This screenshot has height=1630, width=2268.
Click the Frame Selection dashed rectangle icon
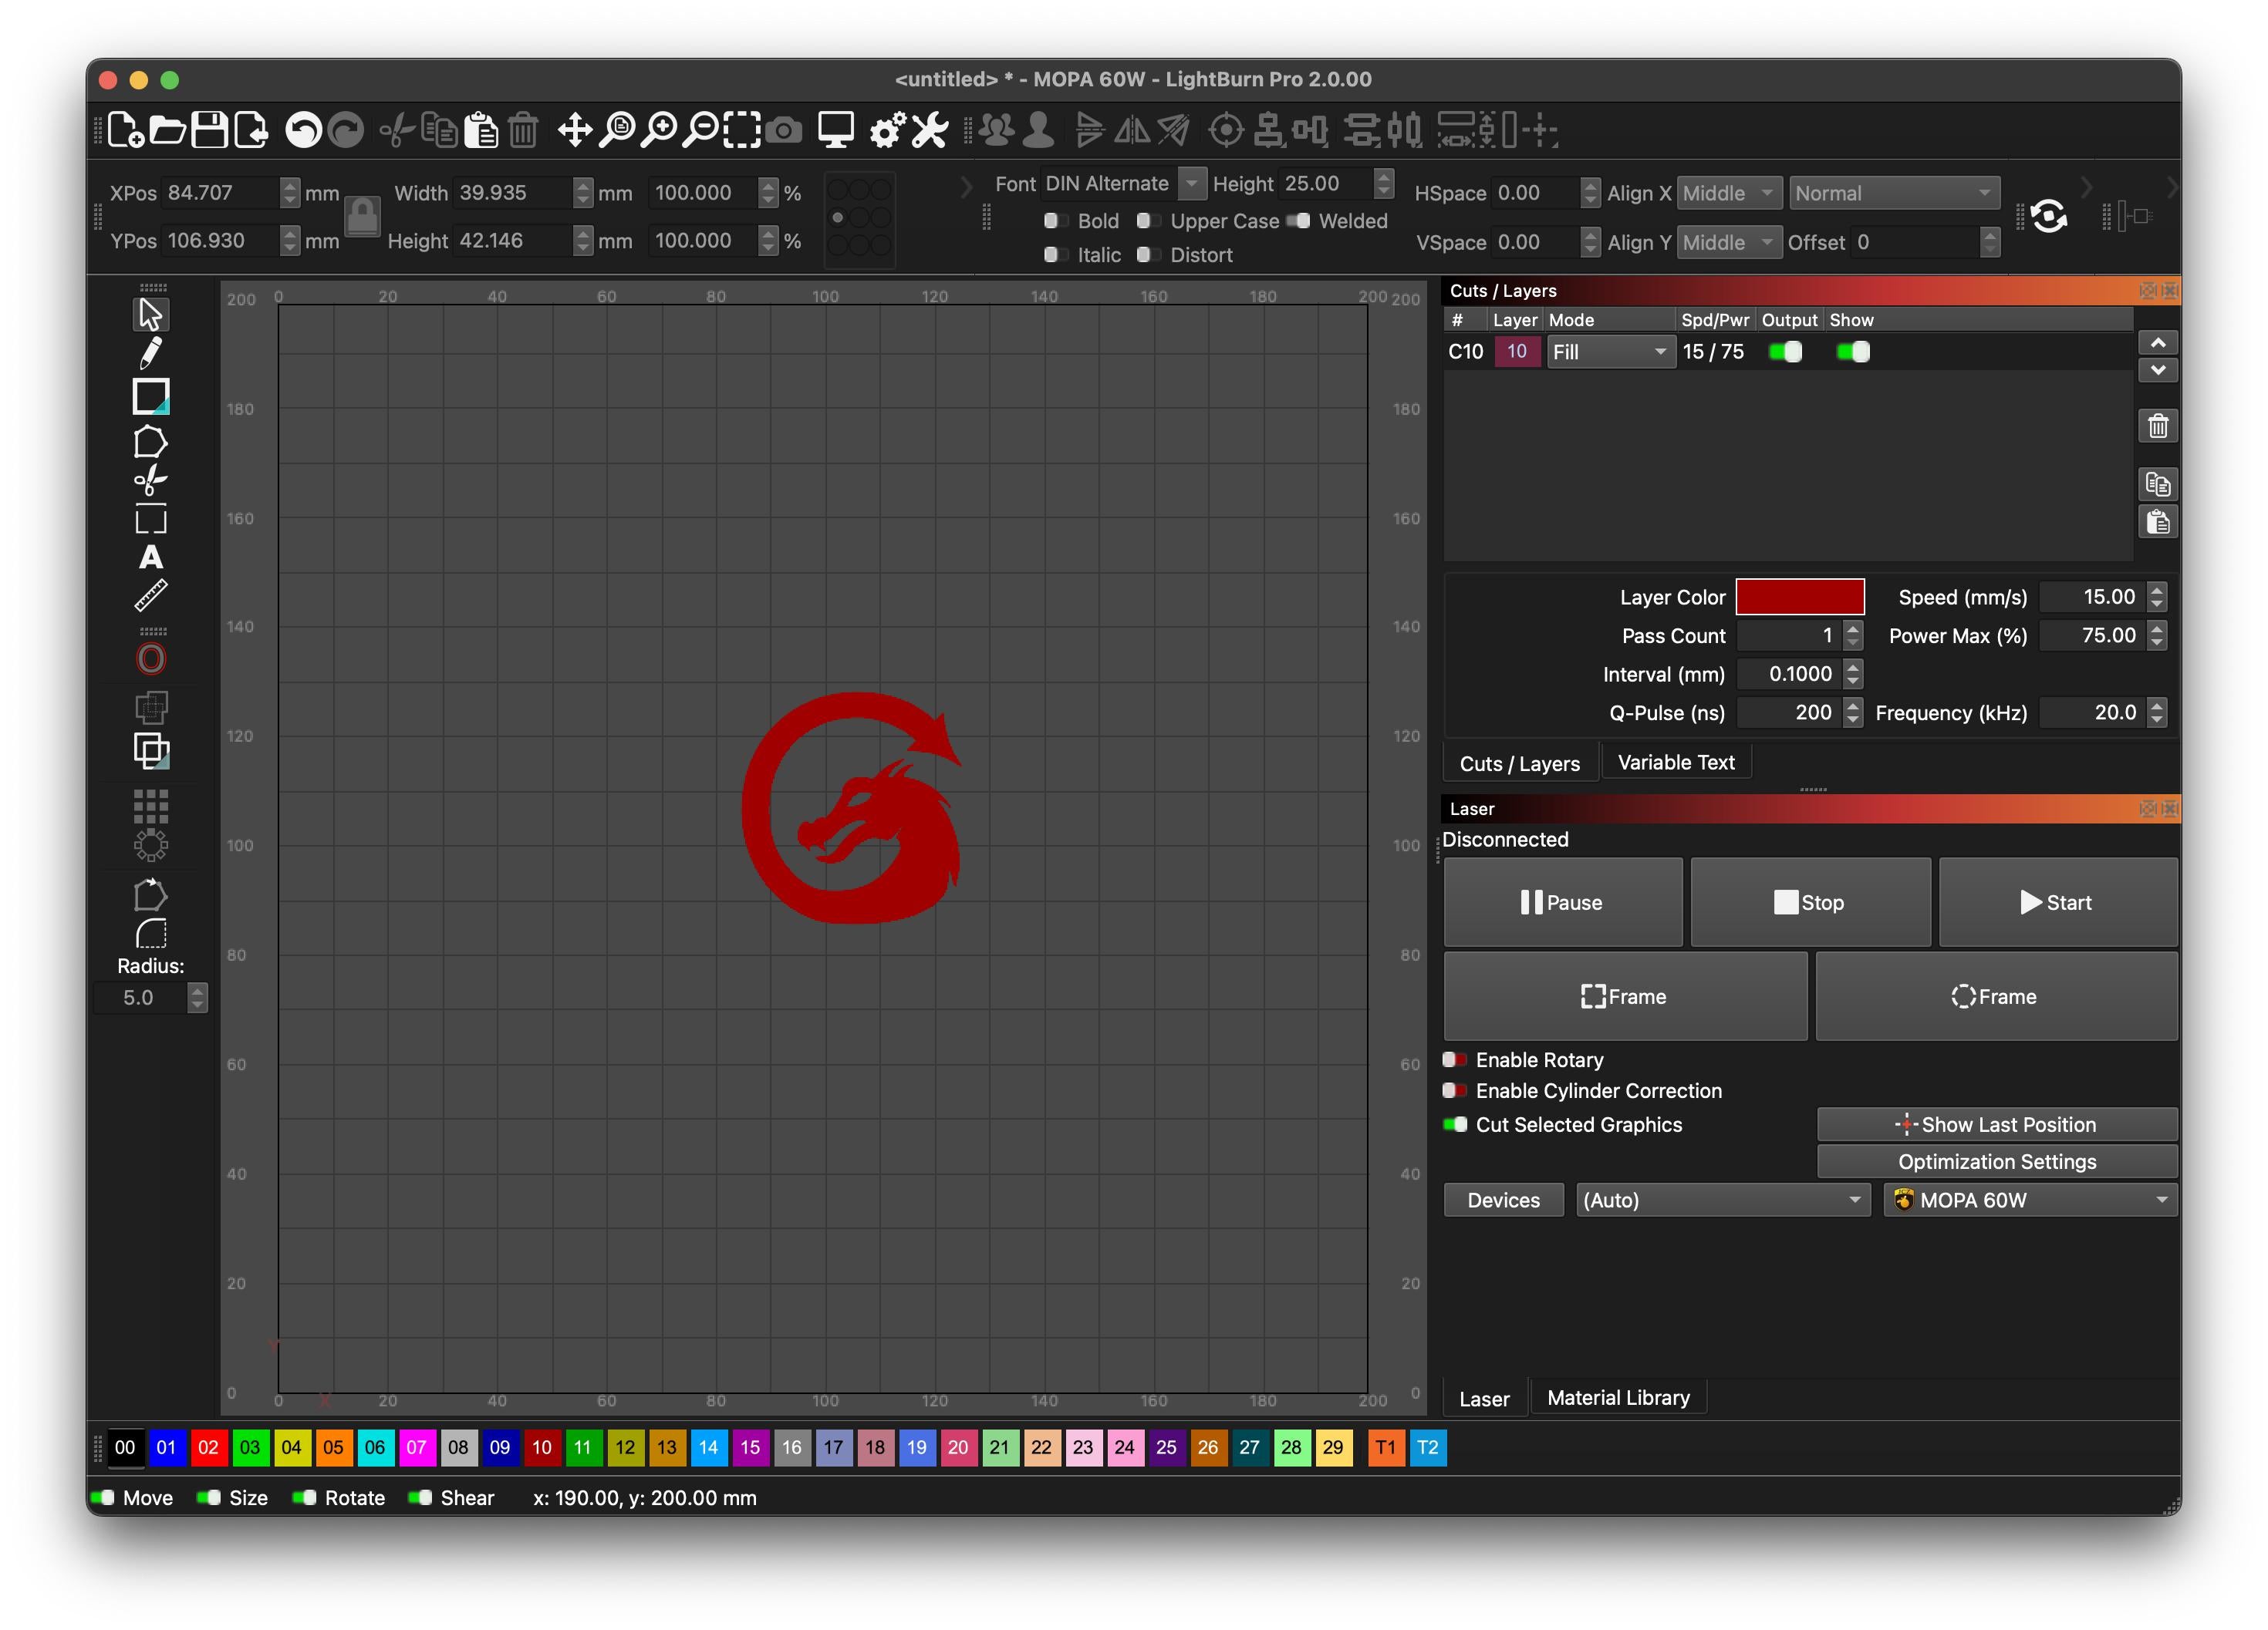click(742, 130)
